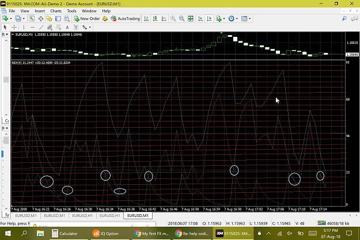Open the Arrows objects tool
Screen dimensions: 360x240
click(85, 27)
